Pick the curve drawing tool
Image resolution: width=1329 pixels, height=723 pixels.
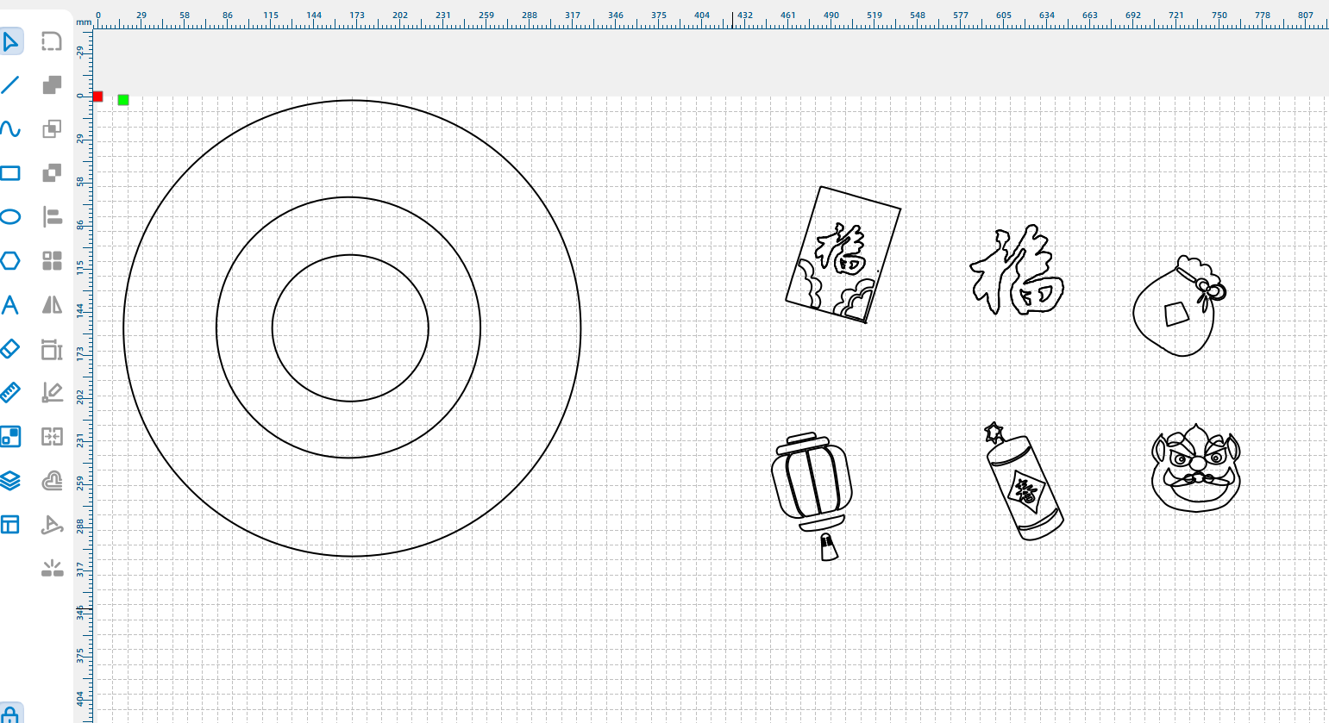pos(10,129)
